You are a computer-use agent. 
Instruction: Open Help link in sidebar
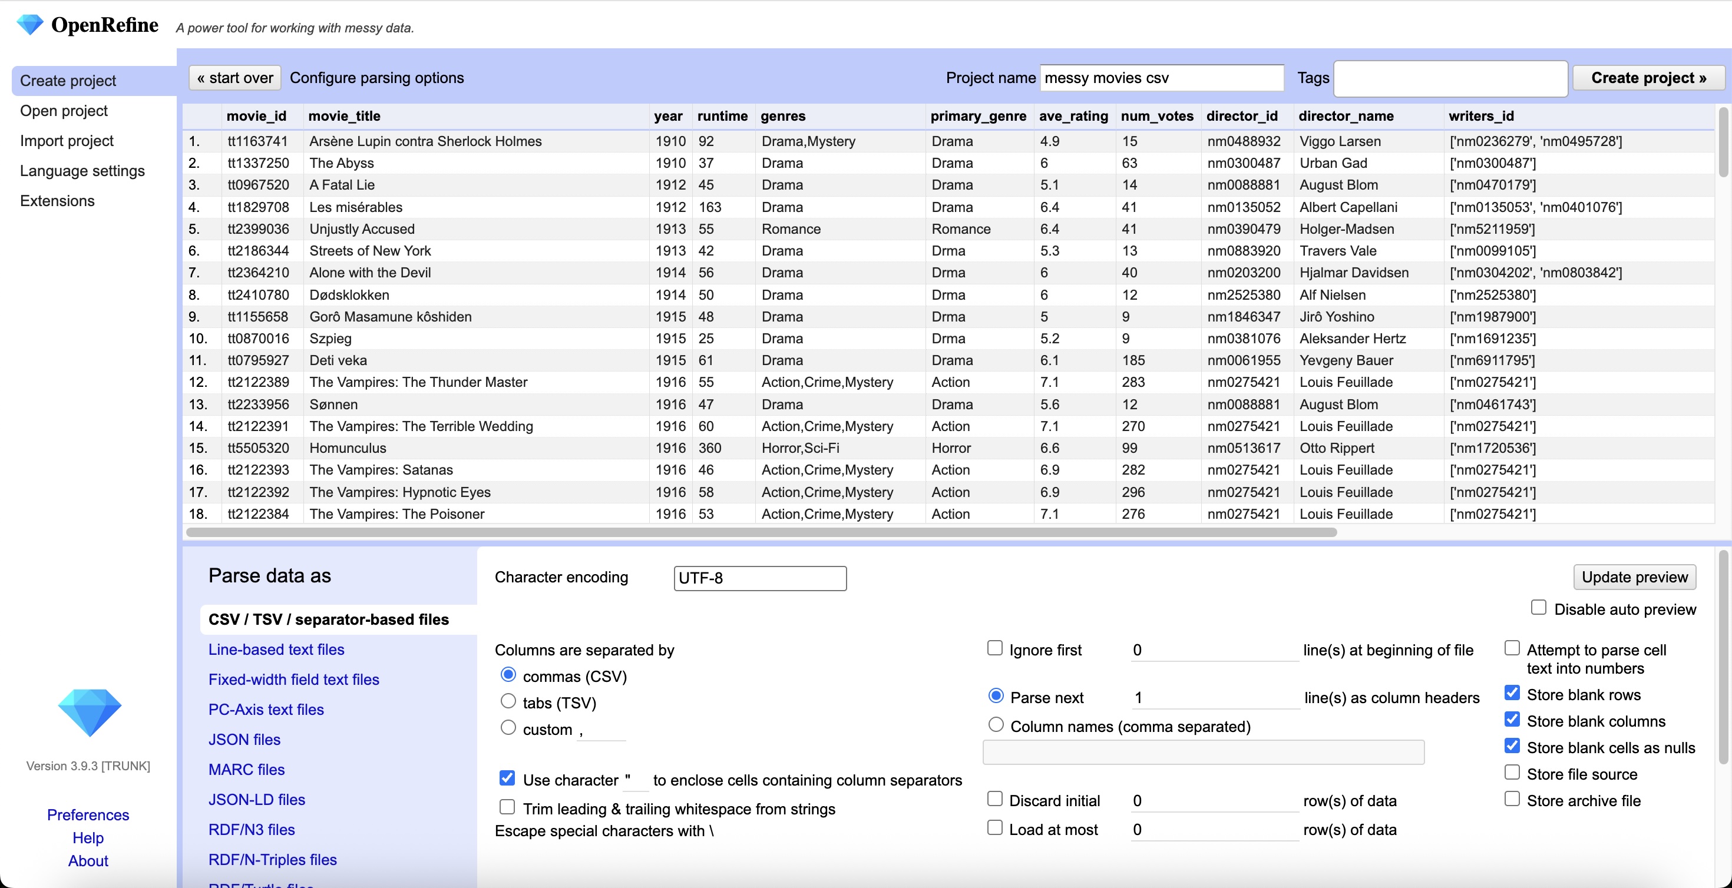(88, 839)
